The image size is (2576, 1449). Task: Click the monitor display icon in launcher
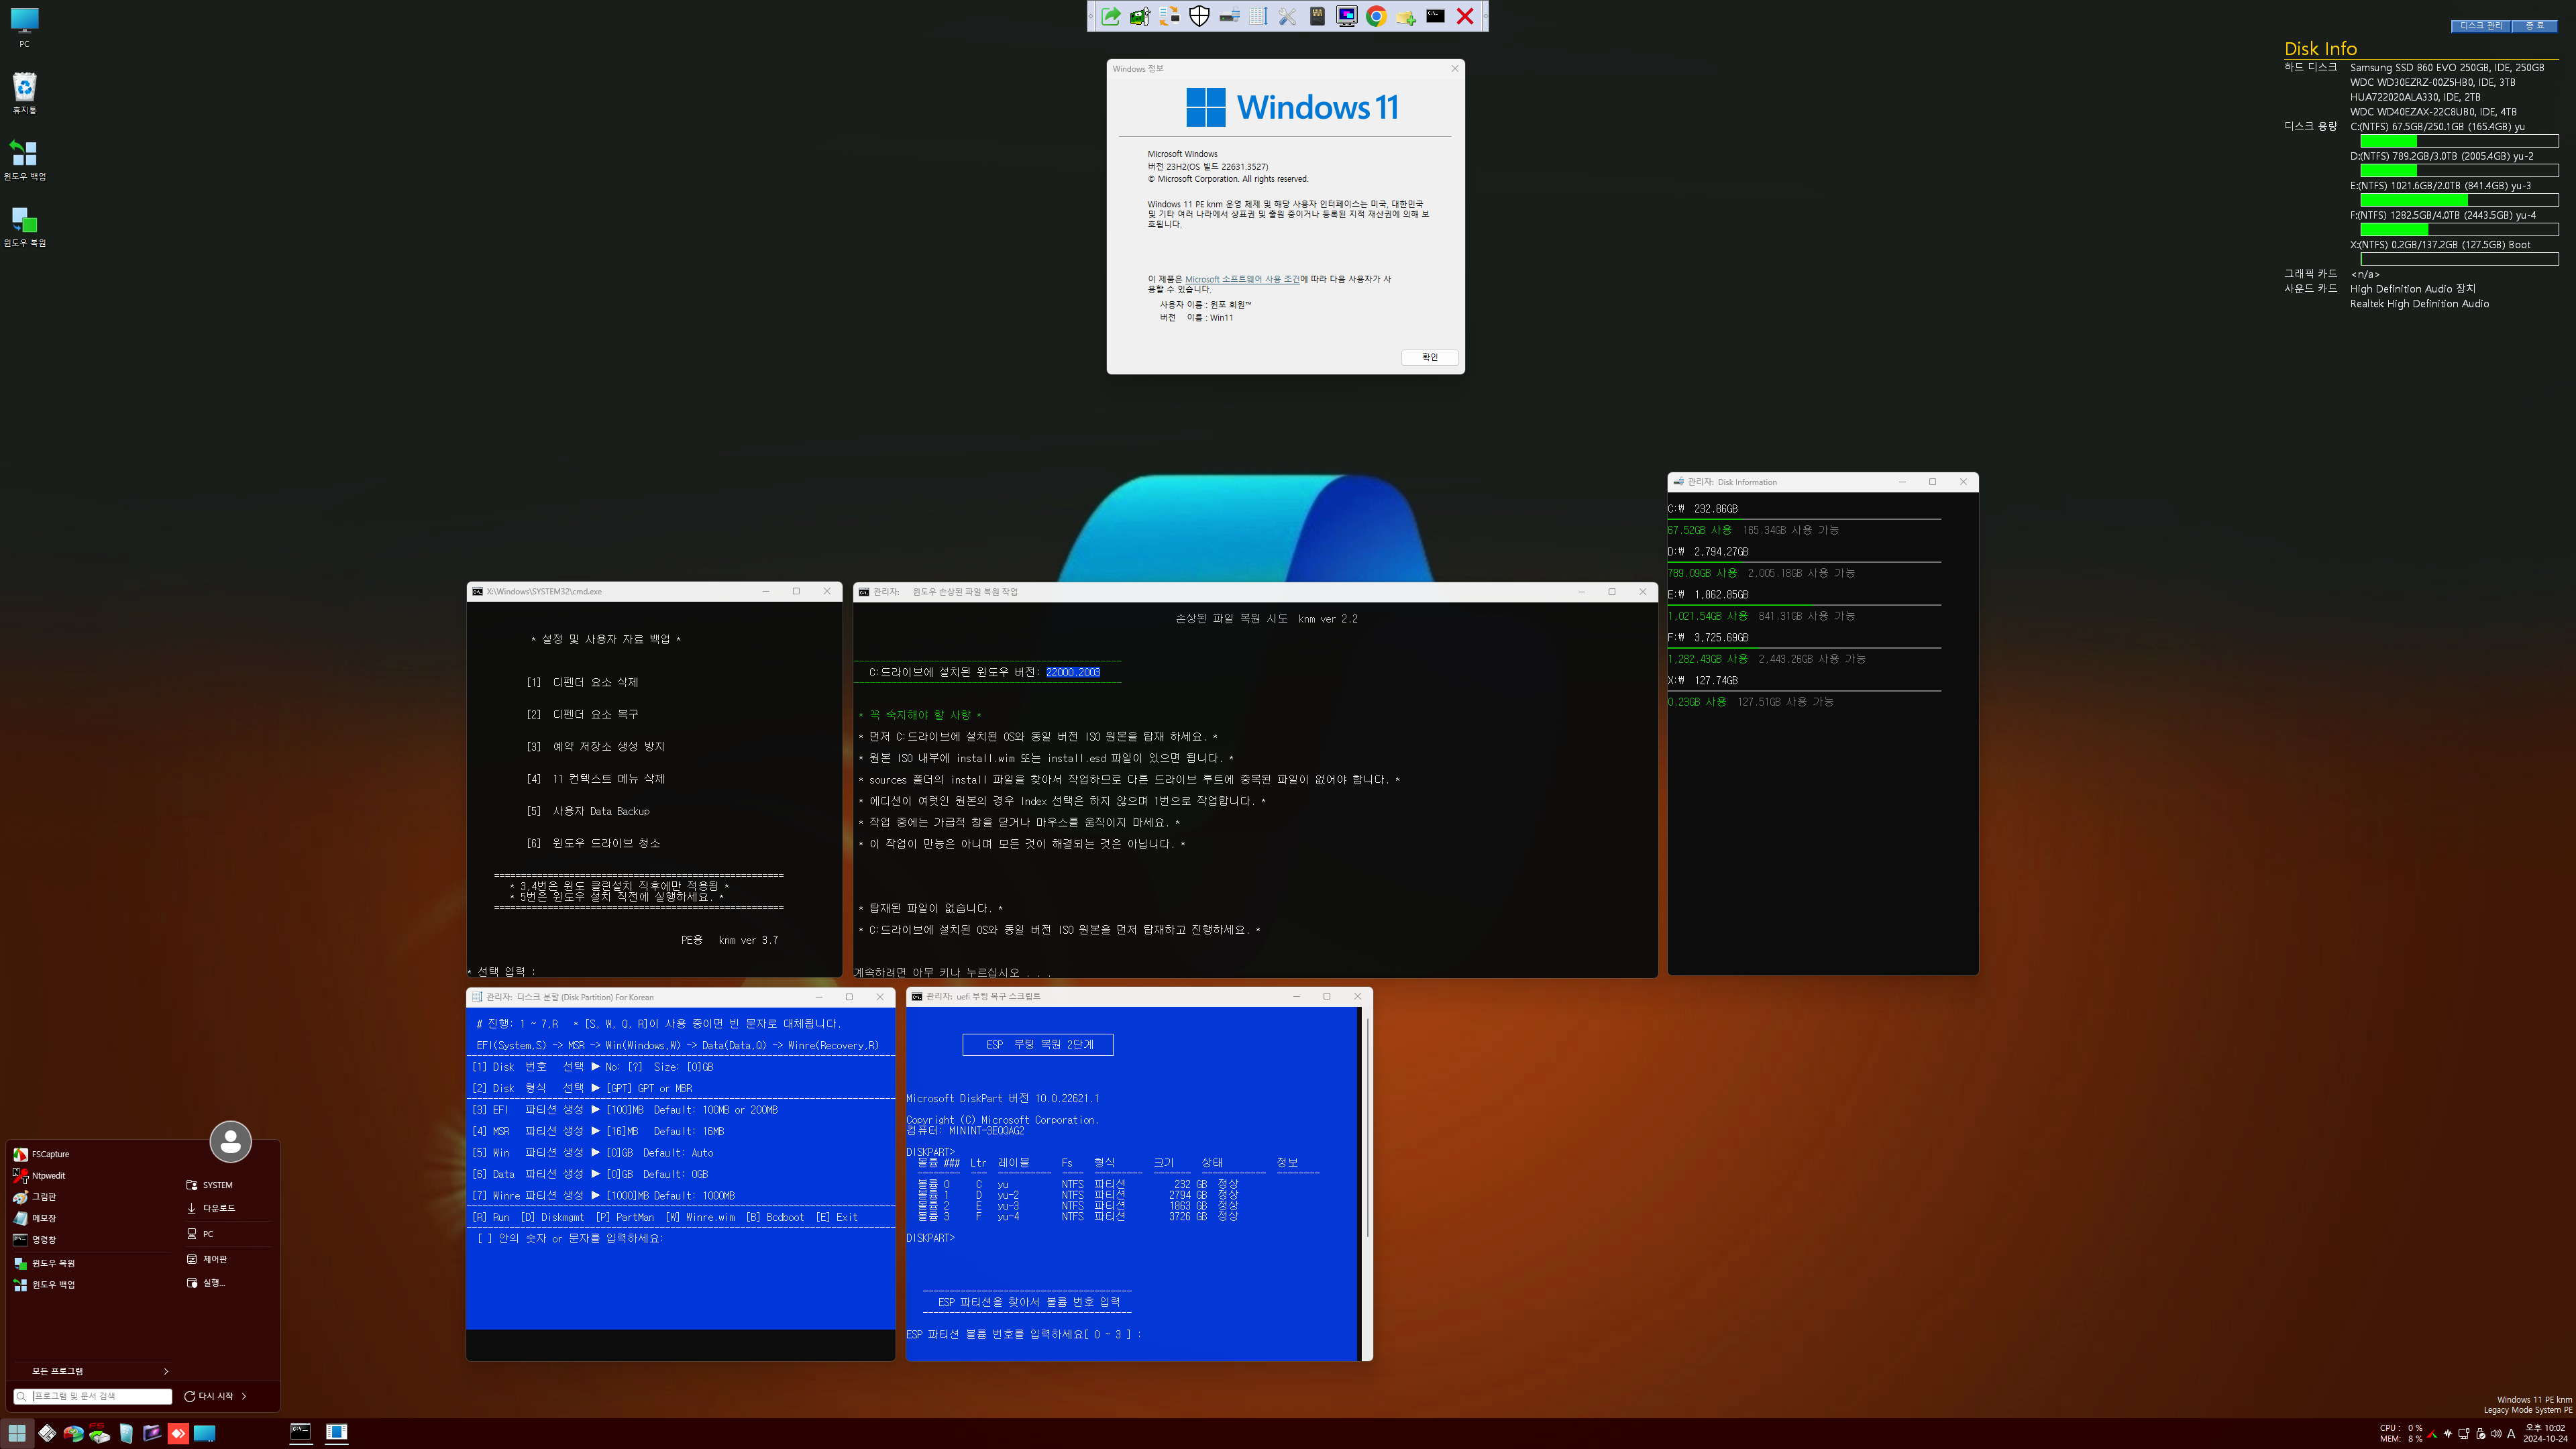pyautogui.click(x=1347, y=16)
